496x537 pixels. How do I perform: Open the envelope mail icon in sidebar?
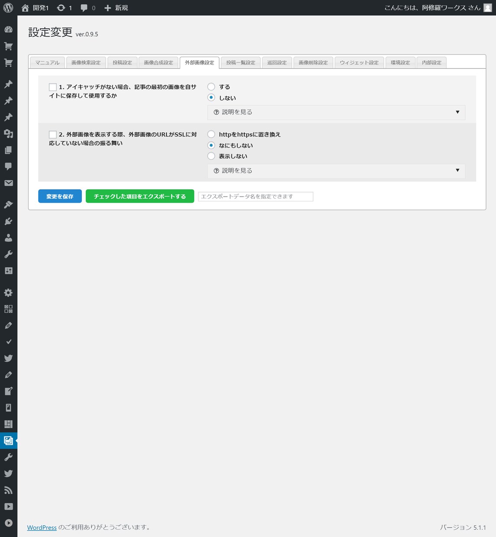pos(8,183)
